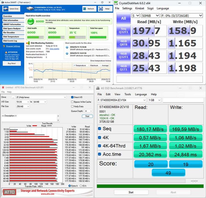Open the AS SSD drive dropdown ST4000DM004-2CV104
This screenshot has width=206, height=198.
tap(122, 100)
